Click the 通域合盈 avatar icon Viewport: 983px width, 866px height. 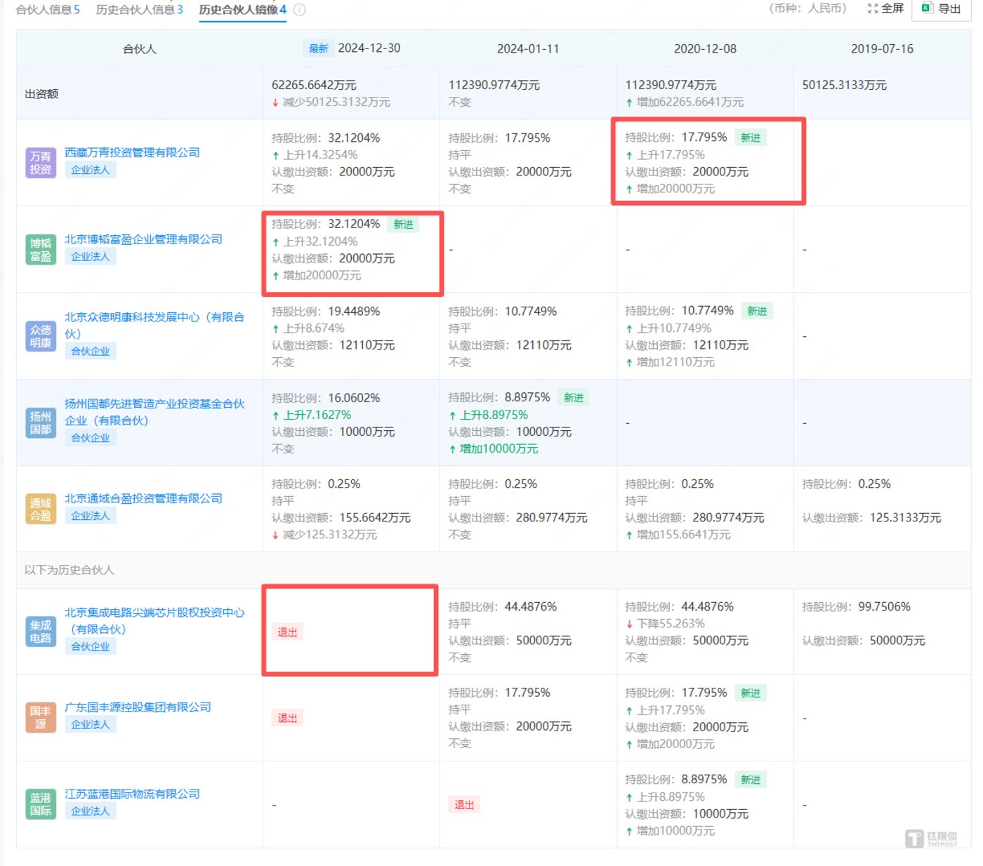pos(40,507)
